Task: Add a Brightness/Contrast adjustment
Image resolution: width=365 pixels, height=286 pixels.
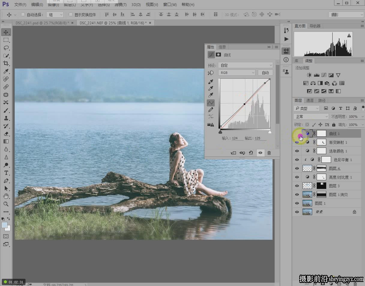Action: coord(309,75)
